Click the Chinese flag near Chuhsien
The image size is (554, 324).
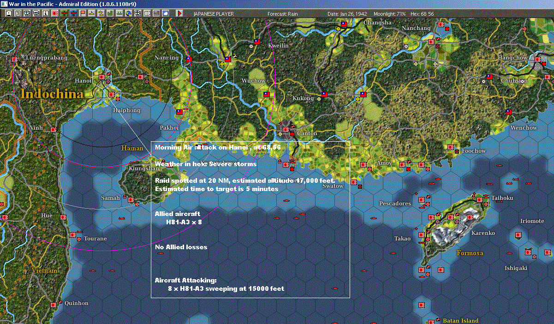489,77
